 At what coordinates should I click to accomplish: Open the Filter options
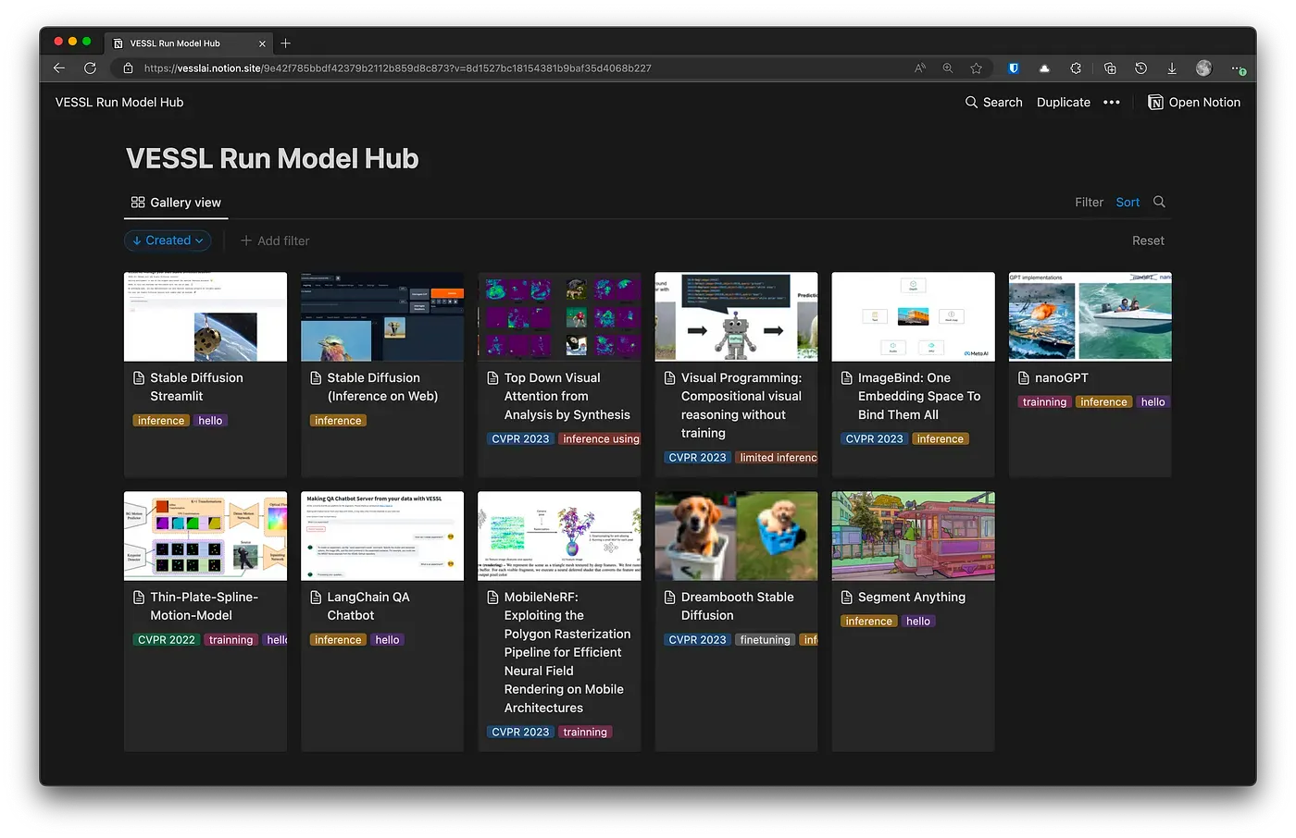(x=1089, y=203)
